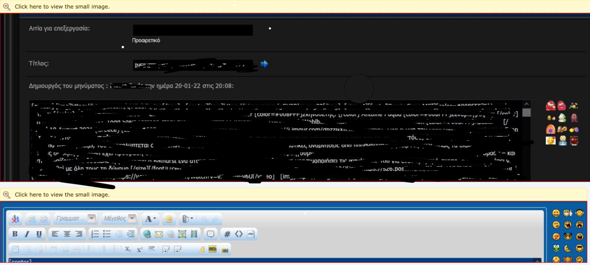Insert an unordered bullet list
This screenshot has height=265, width=590.
pyautogui.click(x=107, y=234)
